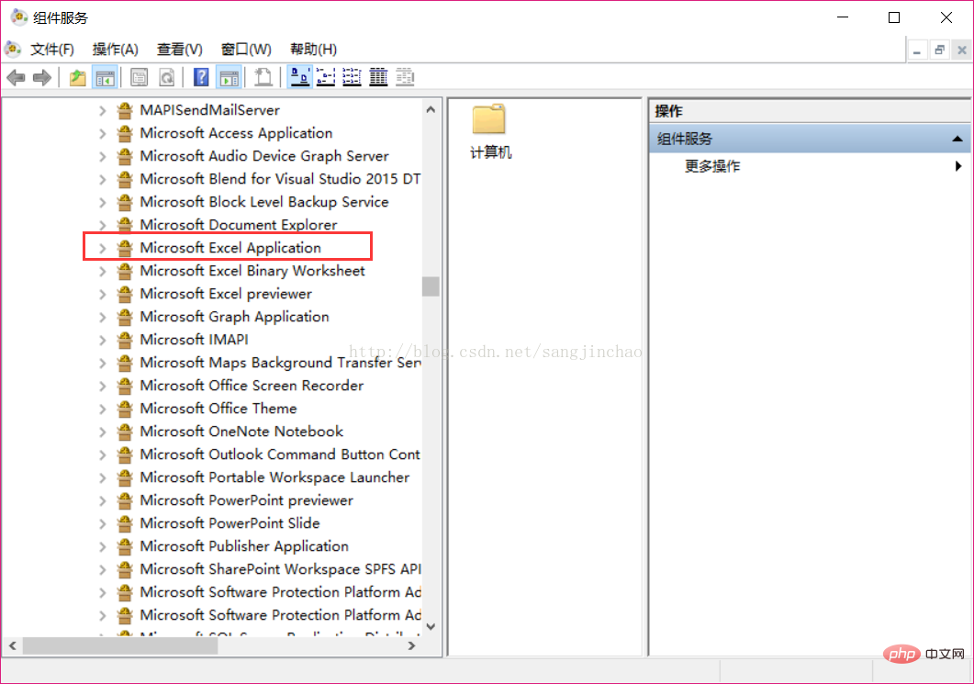Click the tree scroll up arrow

tap(431, 109)
